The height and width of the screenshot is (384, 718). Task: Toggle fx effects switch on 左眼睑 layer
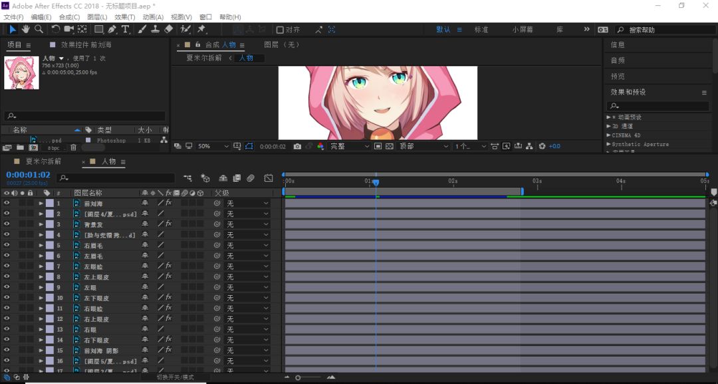click(168, 266)
